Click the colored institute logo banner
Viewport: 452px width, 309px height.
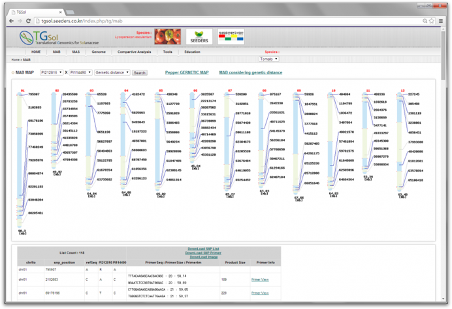pos(231,37)
